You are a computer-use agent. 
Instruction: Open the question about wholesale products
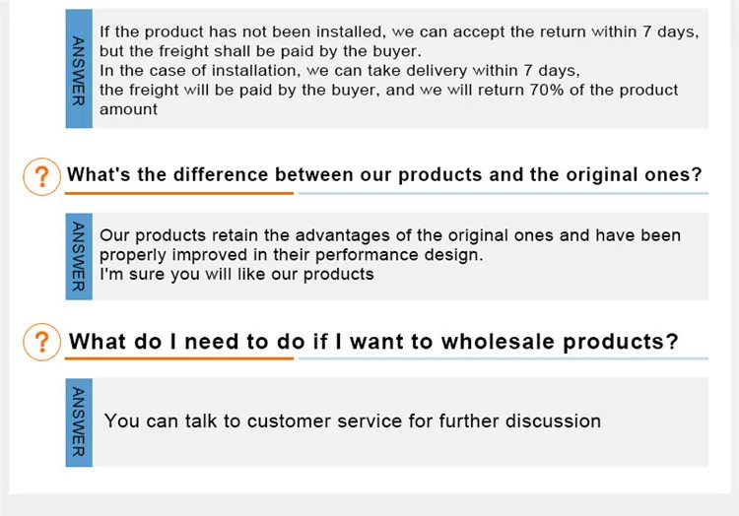pyautogui.click(x=373, y=342)
